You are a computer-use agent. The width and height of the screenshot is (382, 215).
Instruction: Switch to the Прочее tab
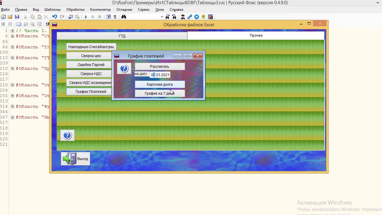point(256,36)
